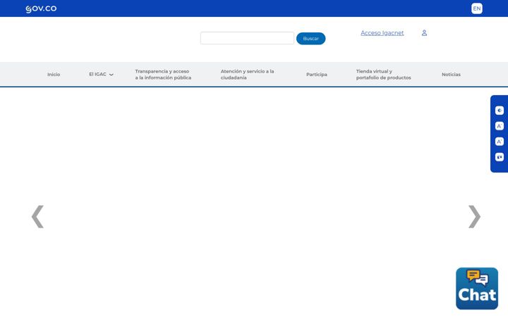
Task: Open the Participa menu item
Action: (317, 75)
